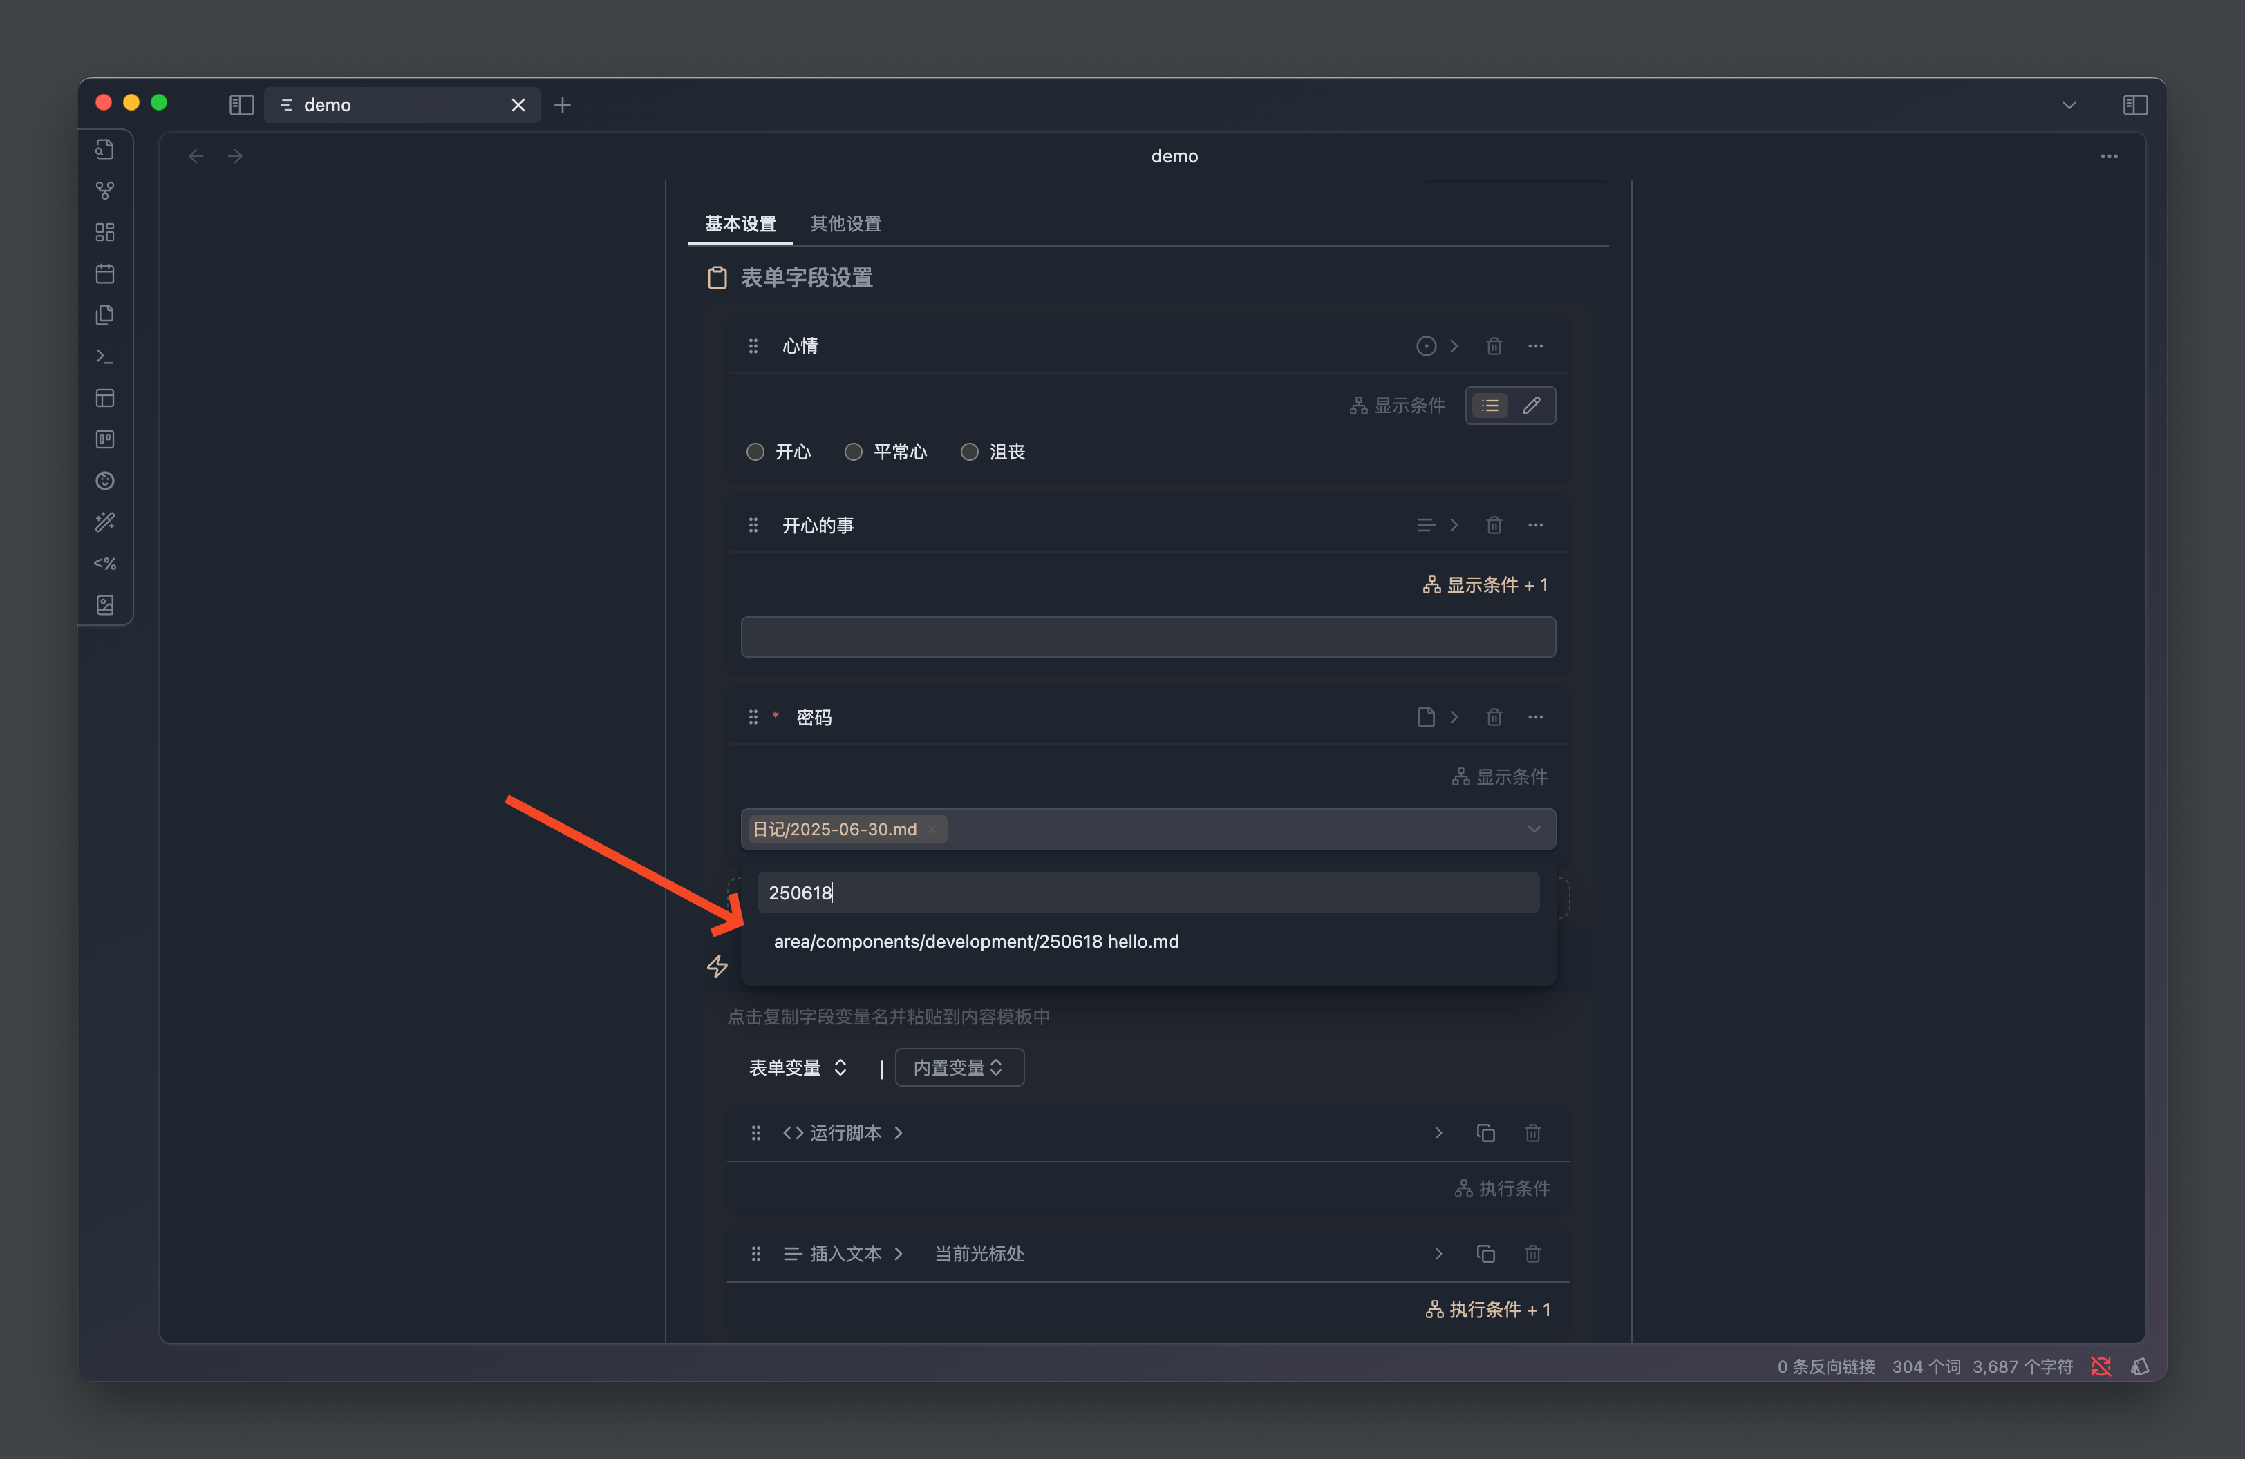Select the 开心 radio option
Screen dimensions: 2245x1459
(x=755, y=452)
